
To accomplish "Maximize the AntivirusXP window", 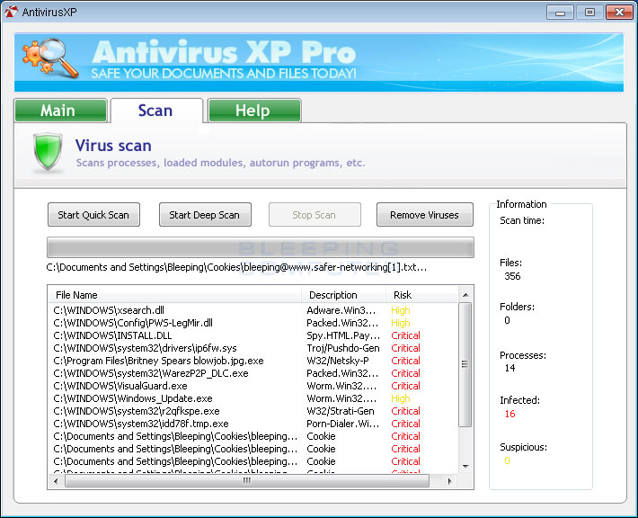I will 589,12.
